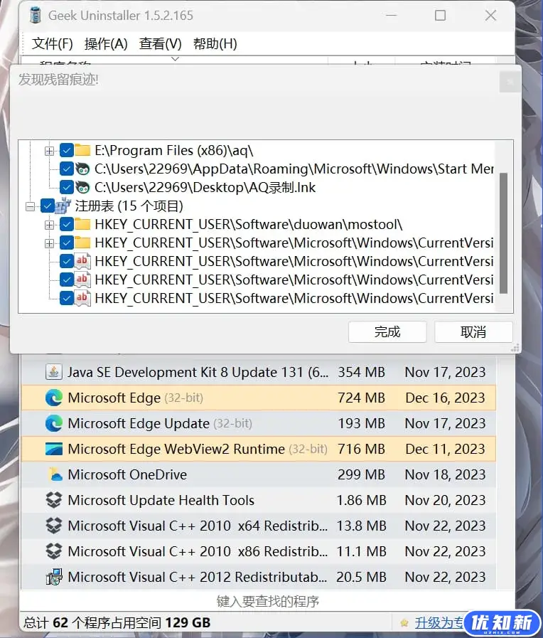
Task: Toggle the 注册表 (15 个项目) checkbox
Action: 48,206
